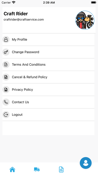Click the craftrider@craftservice.com email text
This screenshot has width=98, height=174.
[x=24, y=19]
